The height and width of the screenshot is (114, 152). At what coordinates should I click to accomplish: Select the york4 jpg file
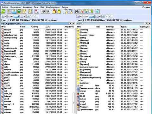[7, 83]
